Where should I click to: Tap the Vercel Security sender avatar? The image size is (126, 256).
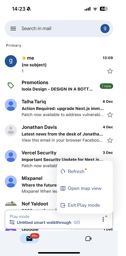pos(11,156)
